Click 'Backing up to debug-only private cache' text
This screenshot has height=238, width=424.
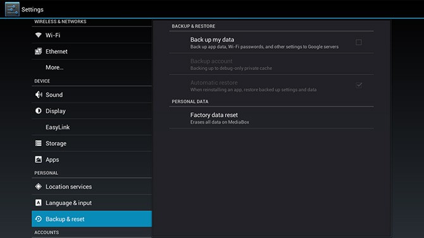[x=231, y=68]
